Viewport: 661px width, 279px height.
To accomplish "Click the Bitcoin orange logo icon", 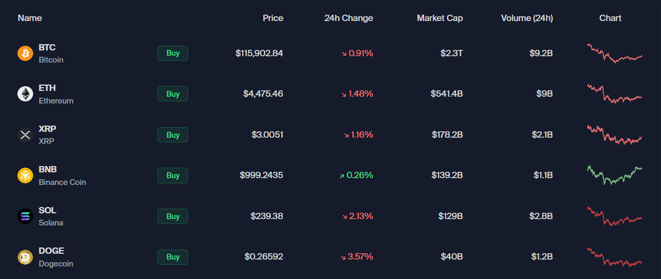I will tap(25, 53).
